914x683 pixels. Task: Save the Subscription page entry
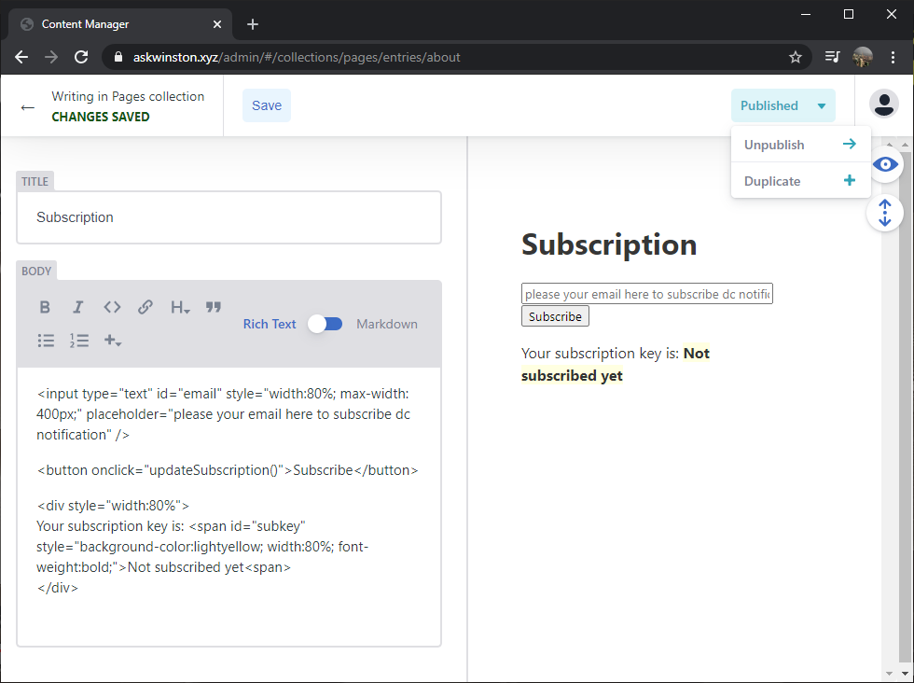267,105
